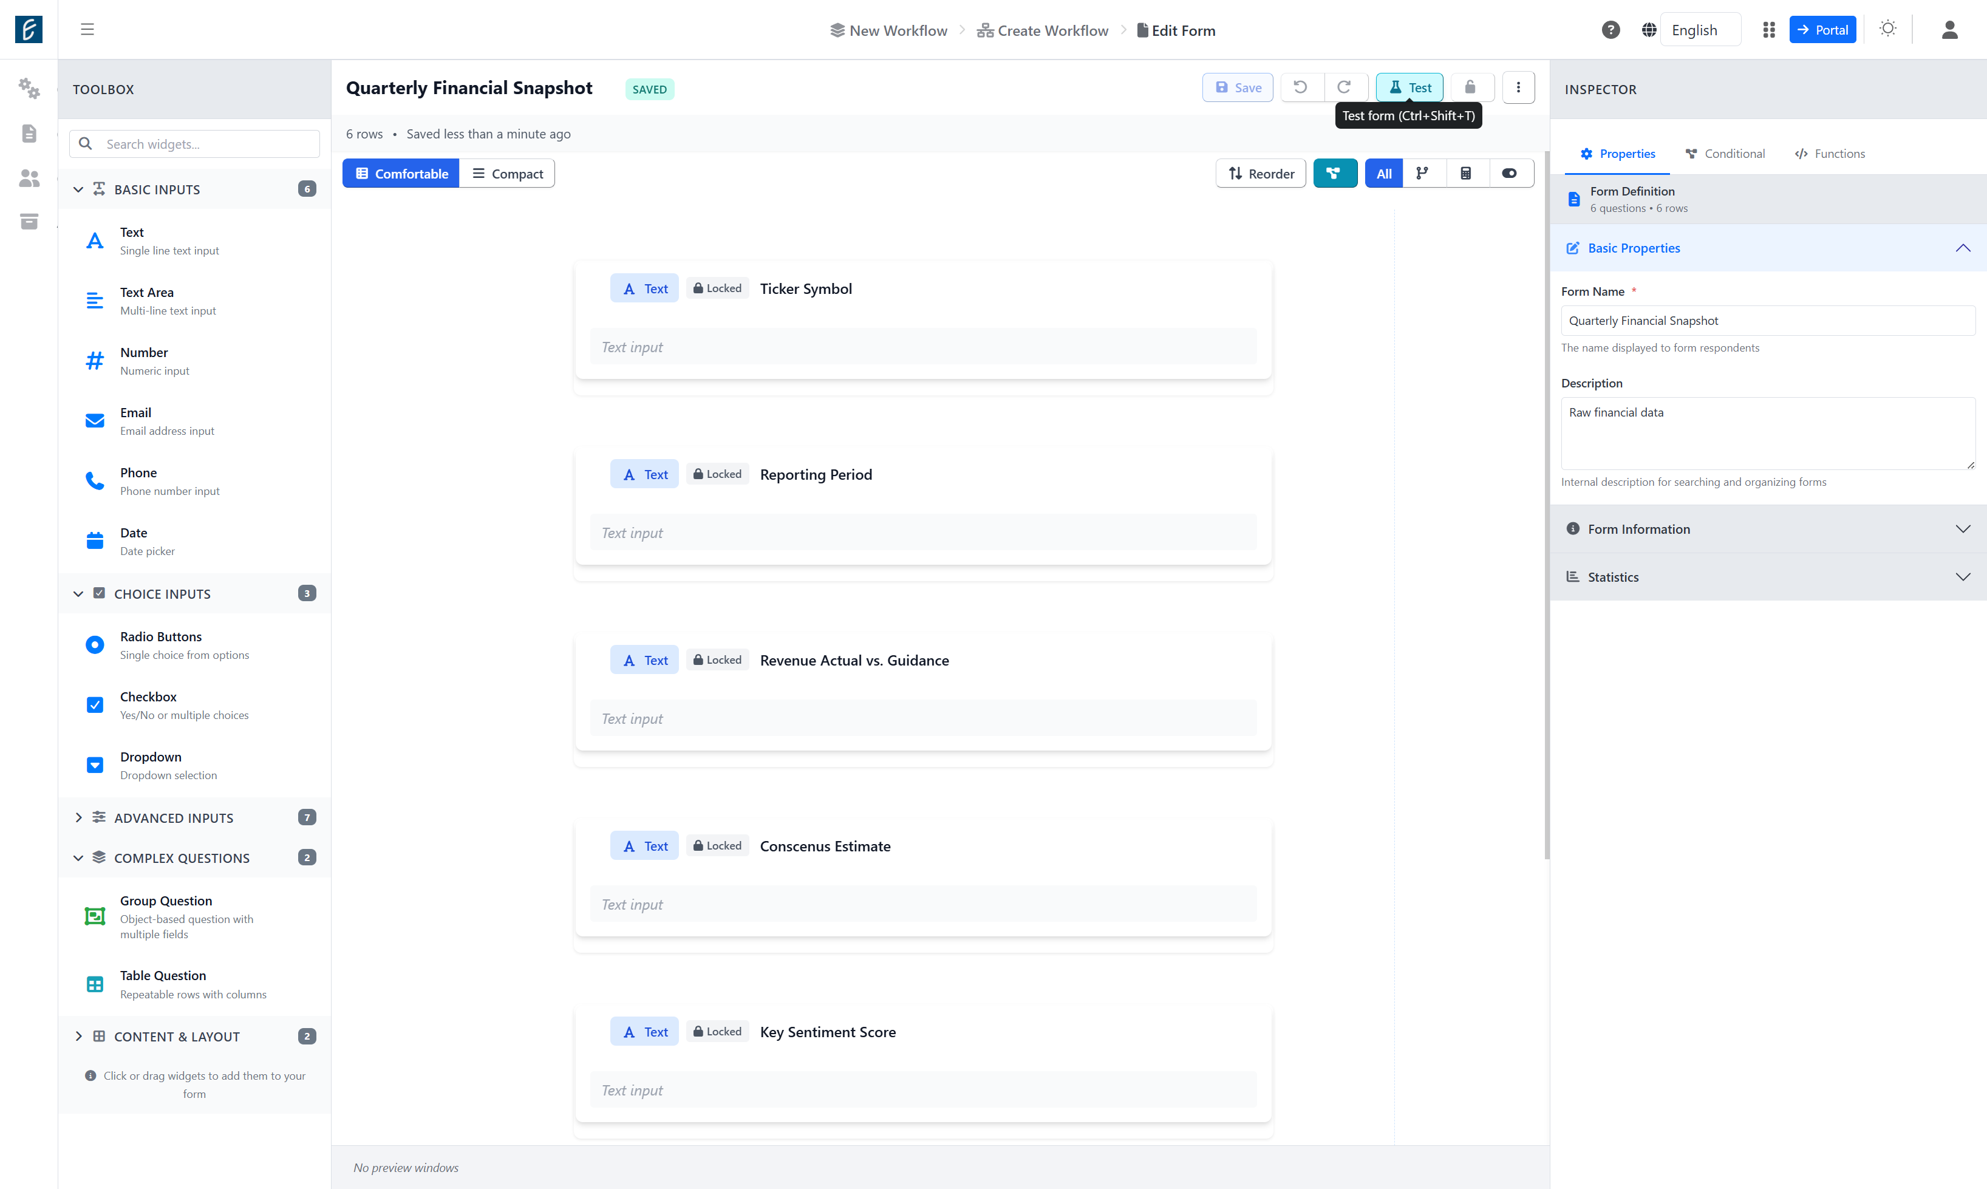The image size is (1987, 1189).
Task: Switch to Compact view mode
Action: (x=507, y=173)
